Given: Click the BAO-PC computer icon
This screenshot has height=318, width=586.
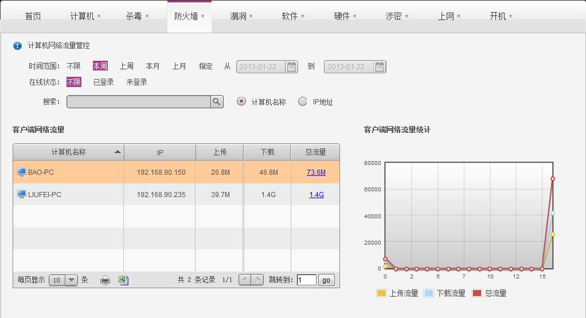Looking at the screenshot, I should (x=22, y=172).
